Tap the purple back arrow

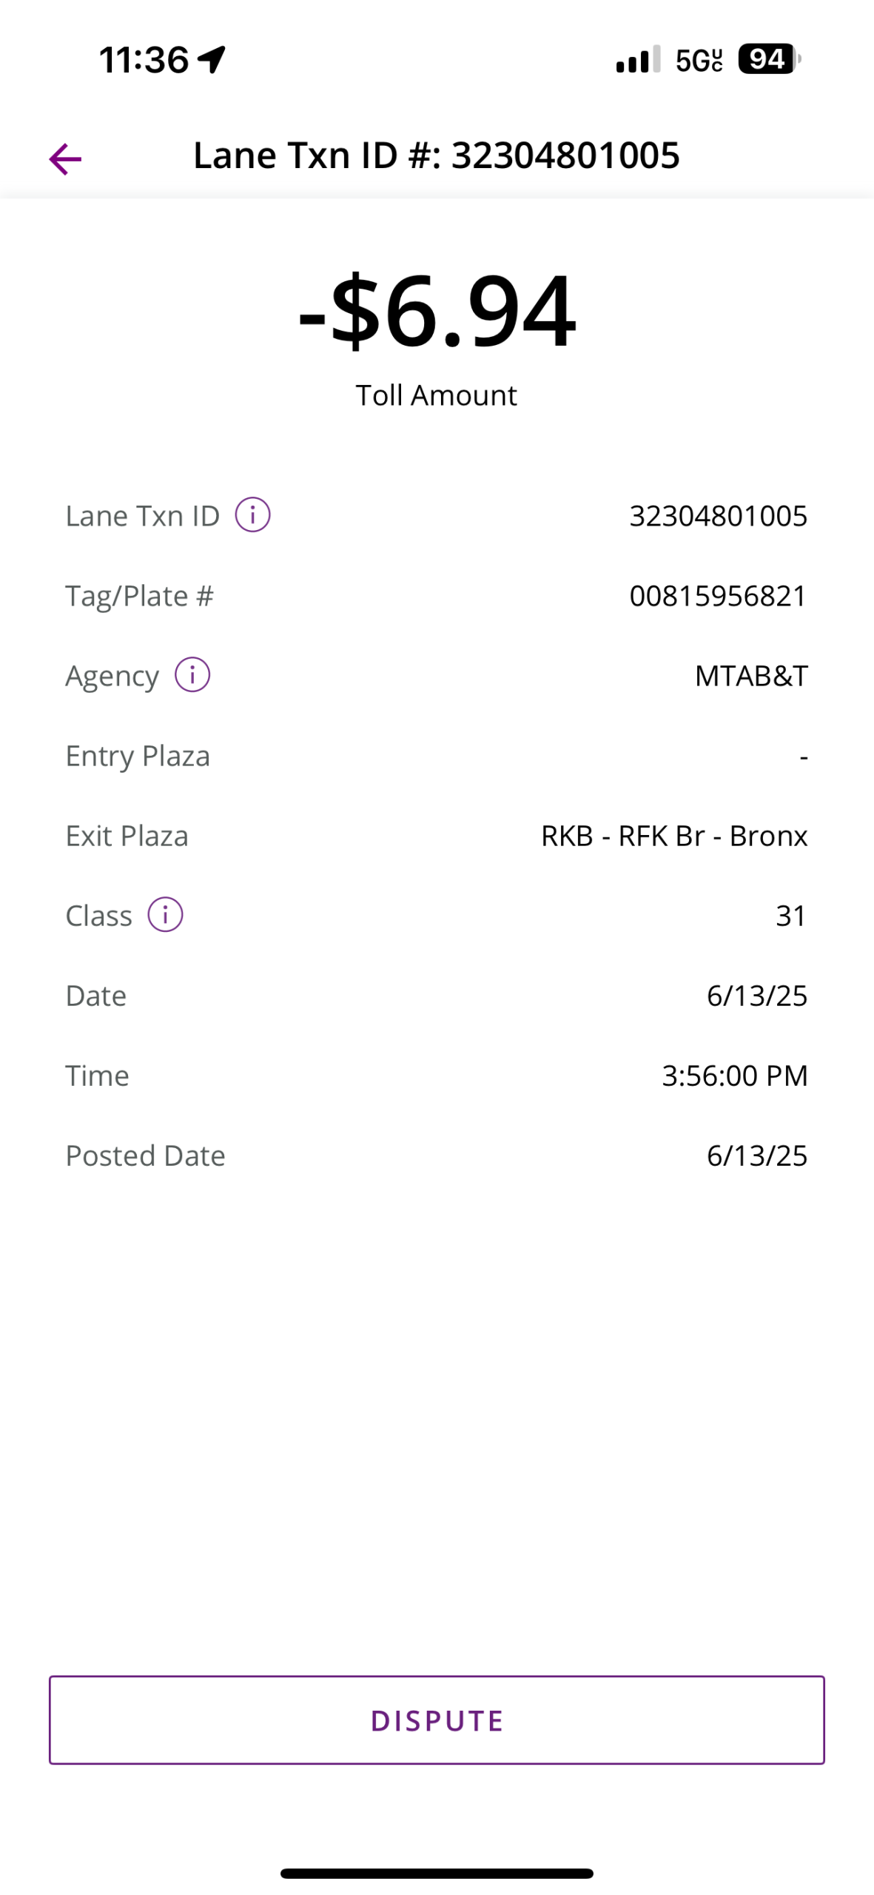tap(65, 159)
